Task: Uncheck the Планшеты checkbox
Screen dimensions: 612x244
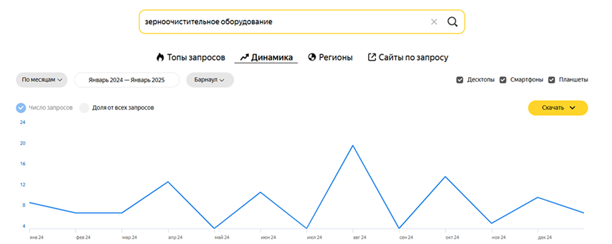Action: coord(551,80)
